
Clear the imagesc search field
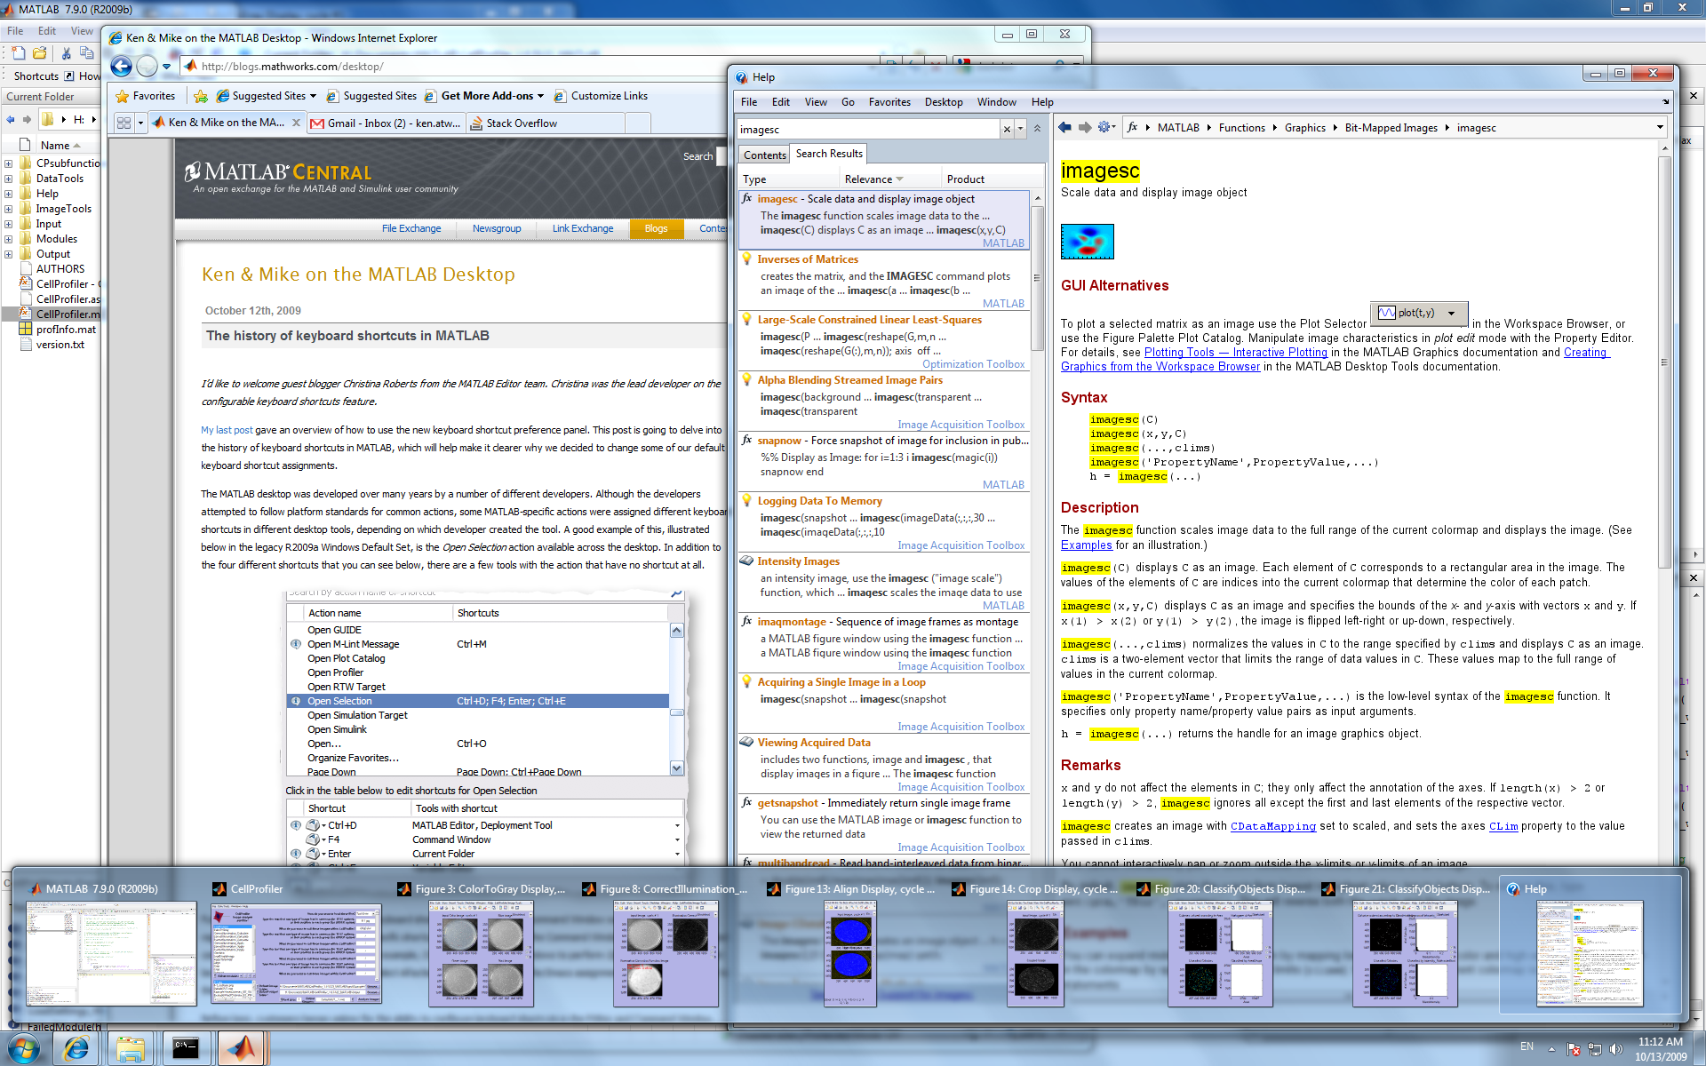click(1007, 130)
